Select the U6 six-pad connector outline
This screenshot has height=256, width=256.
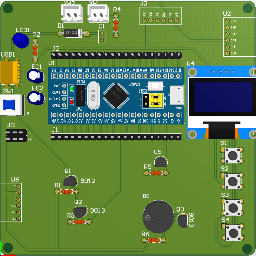point(11,203)
